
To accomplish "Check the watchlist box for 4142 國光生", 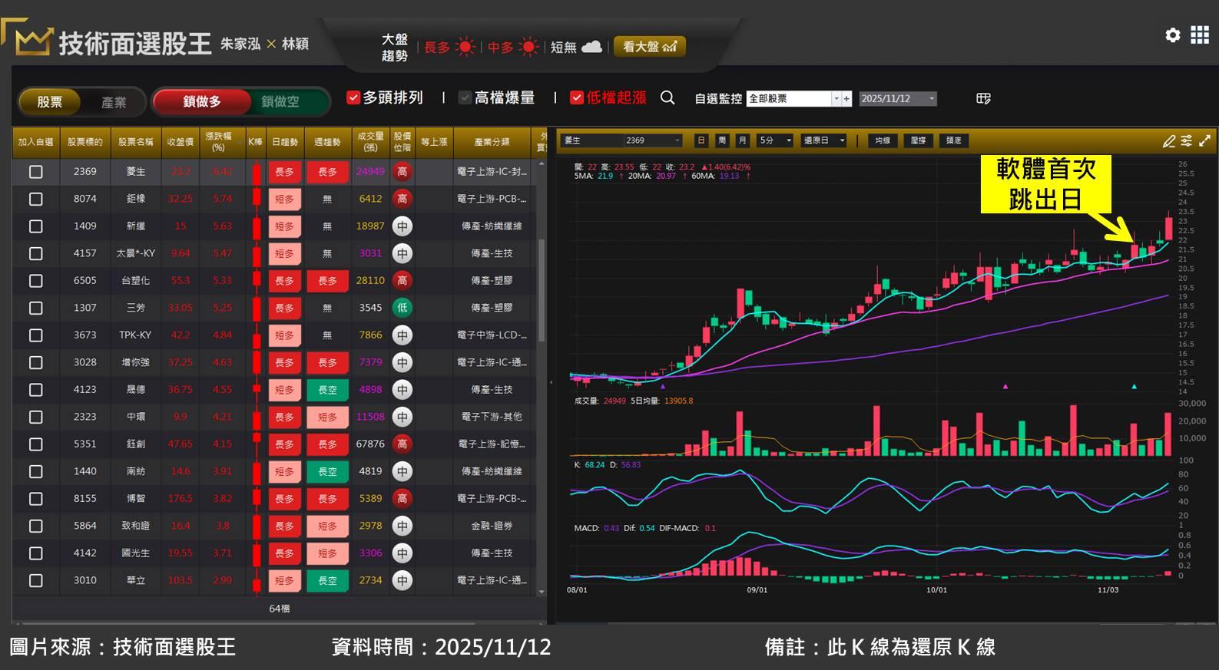I will [x=36, y=553].
